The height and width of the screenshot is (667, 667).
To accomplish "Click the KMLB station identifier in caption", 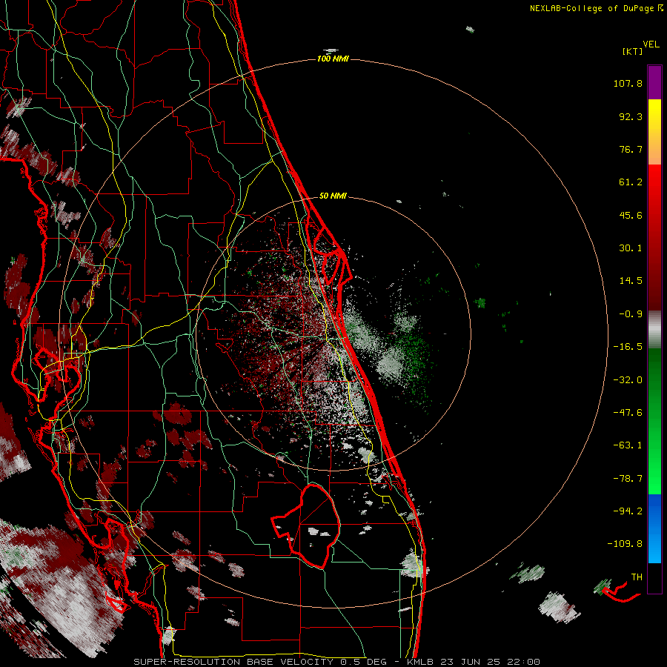I will click(x=422, y=662).
